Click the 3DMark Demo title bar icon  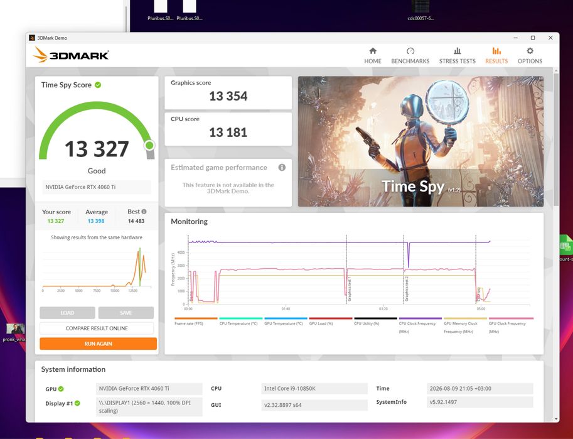pyautogui.click(x=32, y=38)
